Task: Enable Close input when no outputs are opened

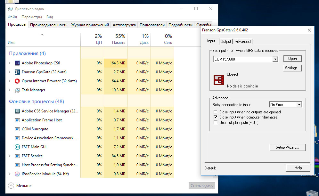Action: click(x=216, y=112)
